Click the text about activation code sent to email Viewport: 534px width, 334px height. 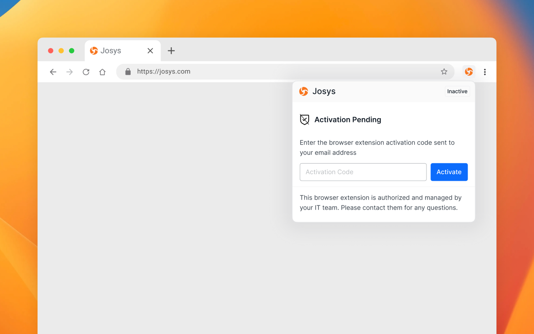coord(377,147)
